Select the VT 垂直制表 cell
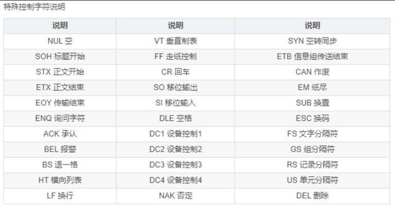This screenshot has width=395, height=212. pos(175,41)
